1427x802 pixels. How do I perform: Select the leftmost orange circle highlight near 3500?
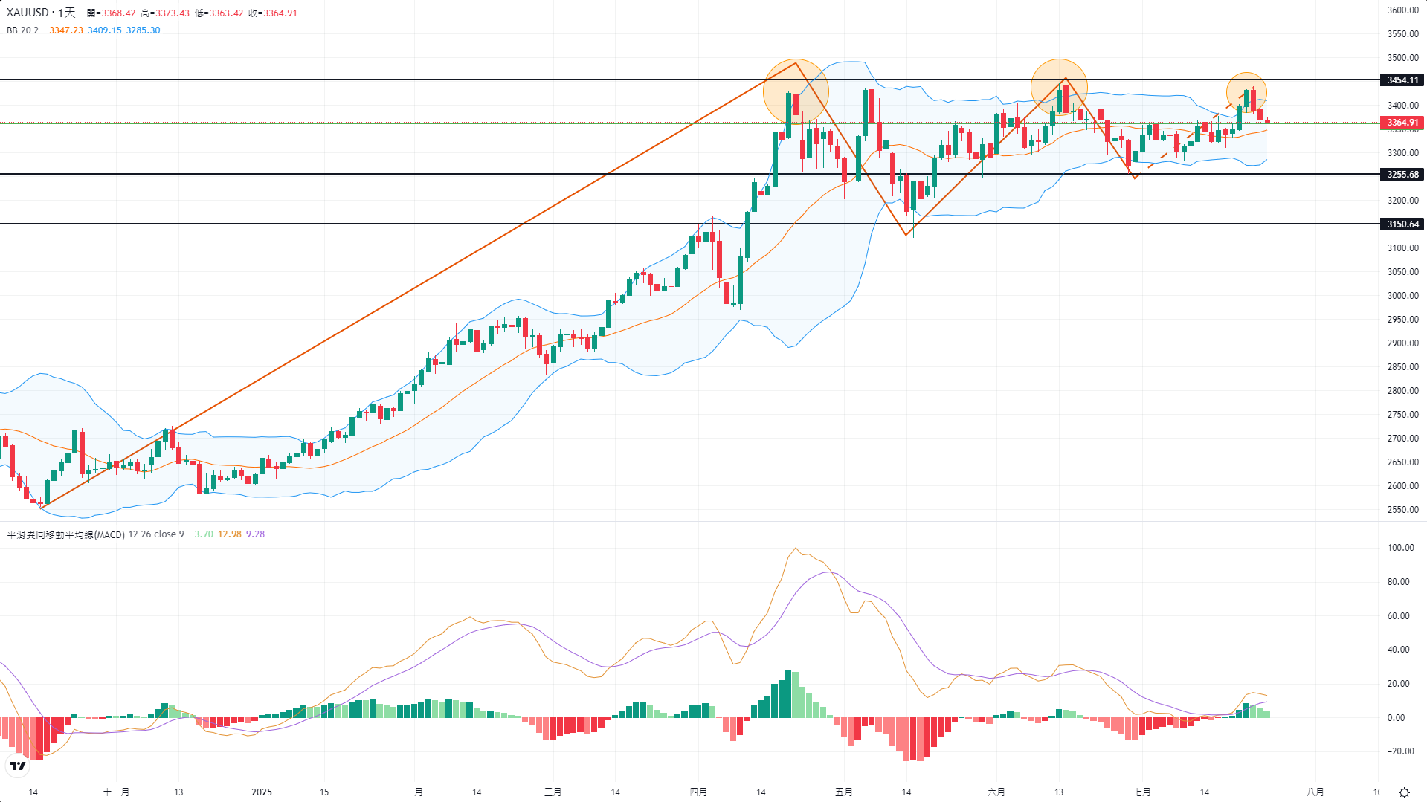coord(796,91)
